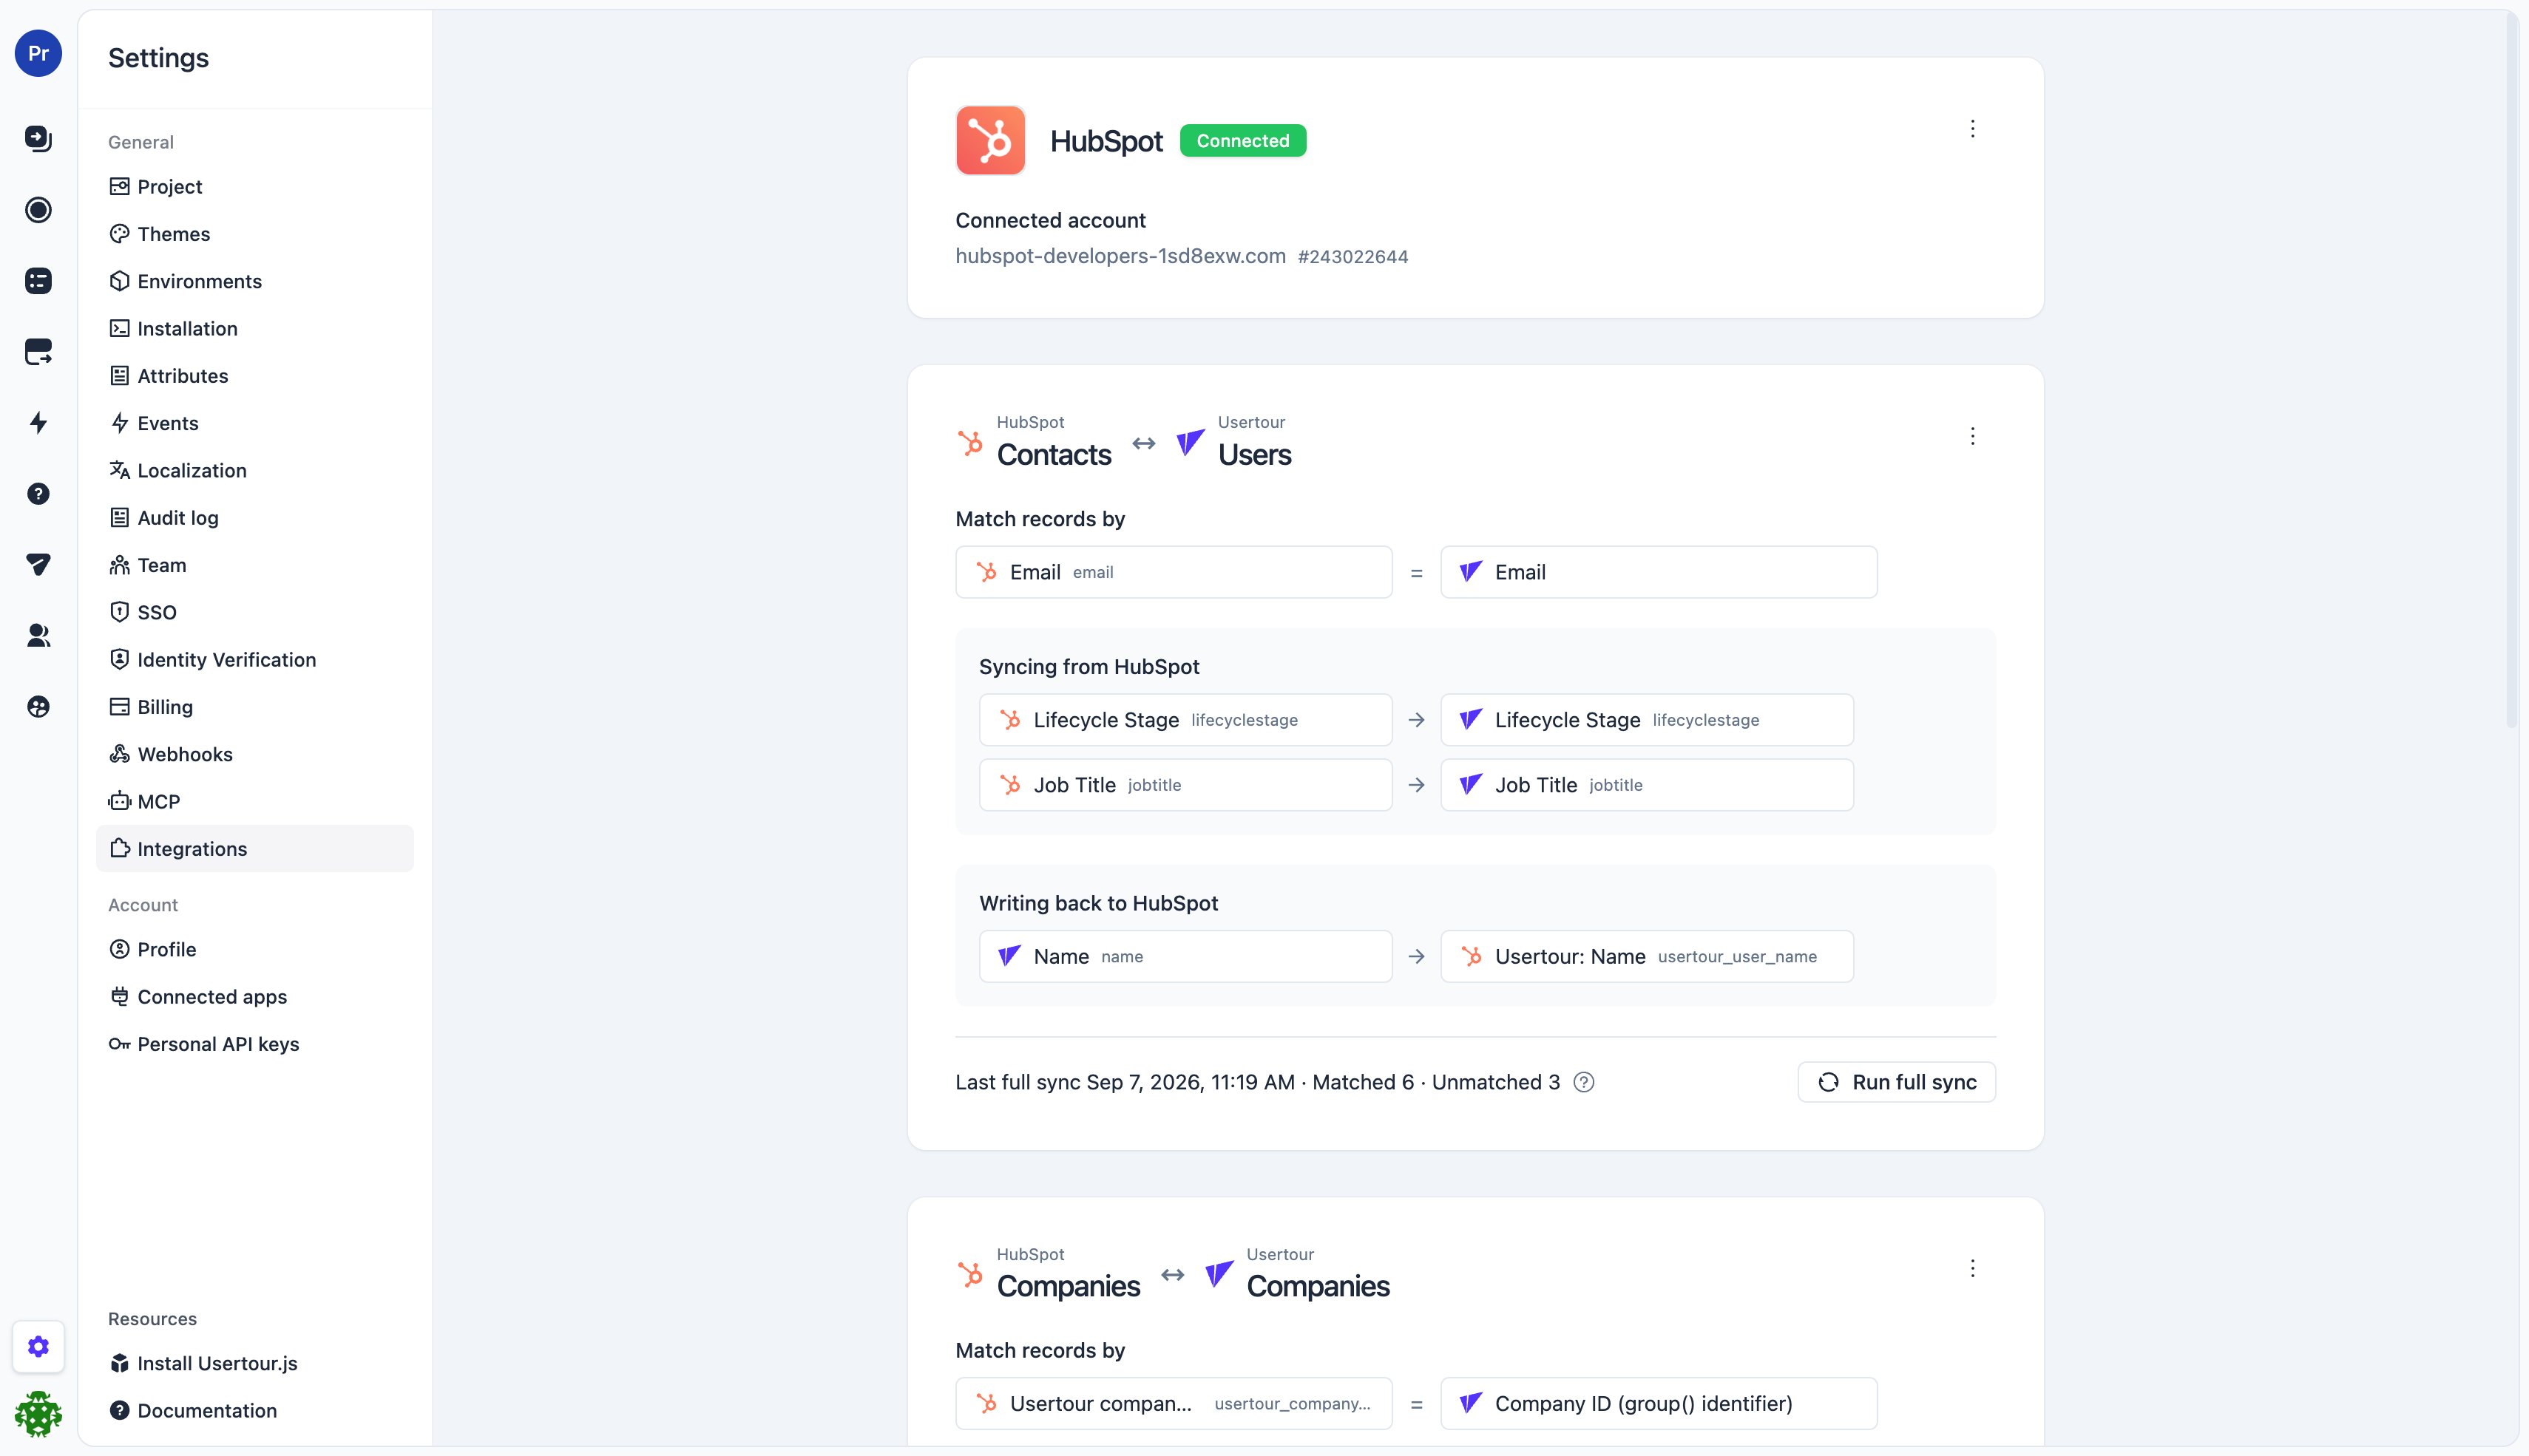
Task: Open Webhooks settings
Action: 254,754
